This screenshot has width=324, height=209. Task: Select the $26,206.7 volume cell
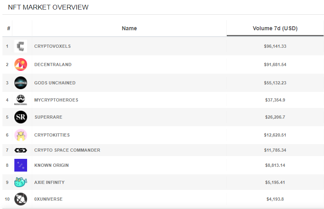(275, 117)
